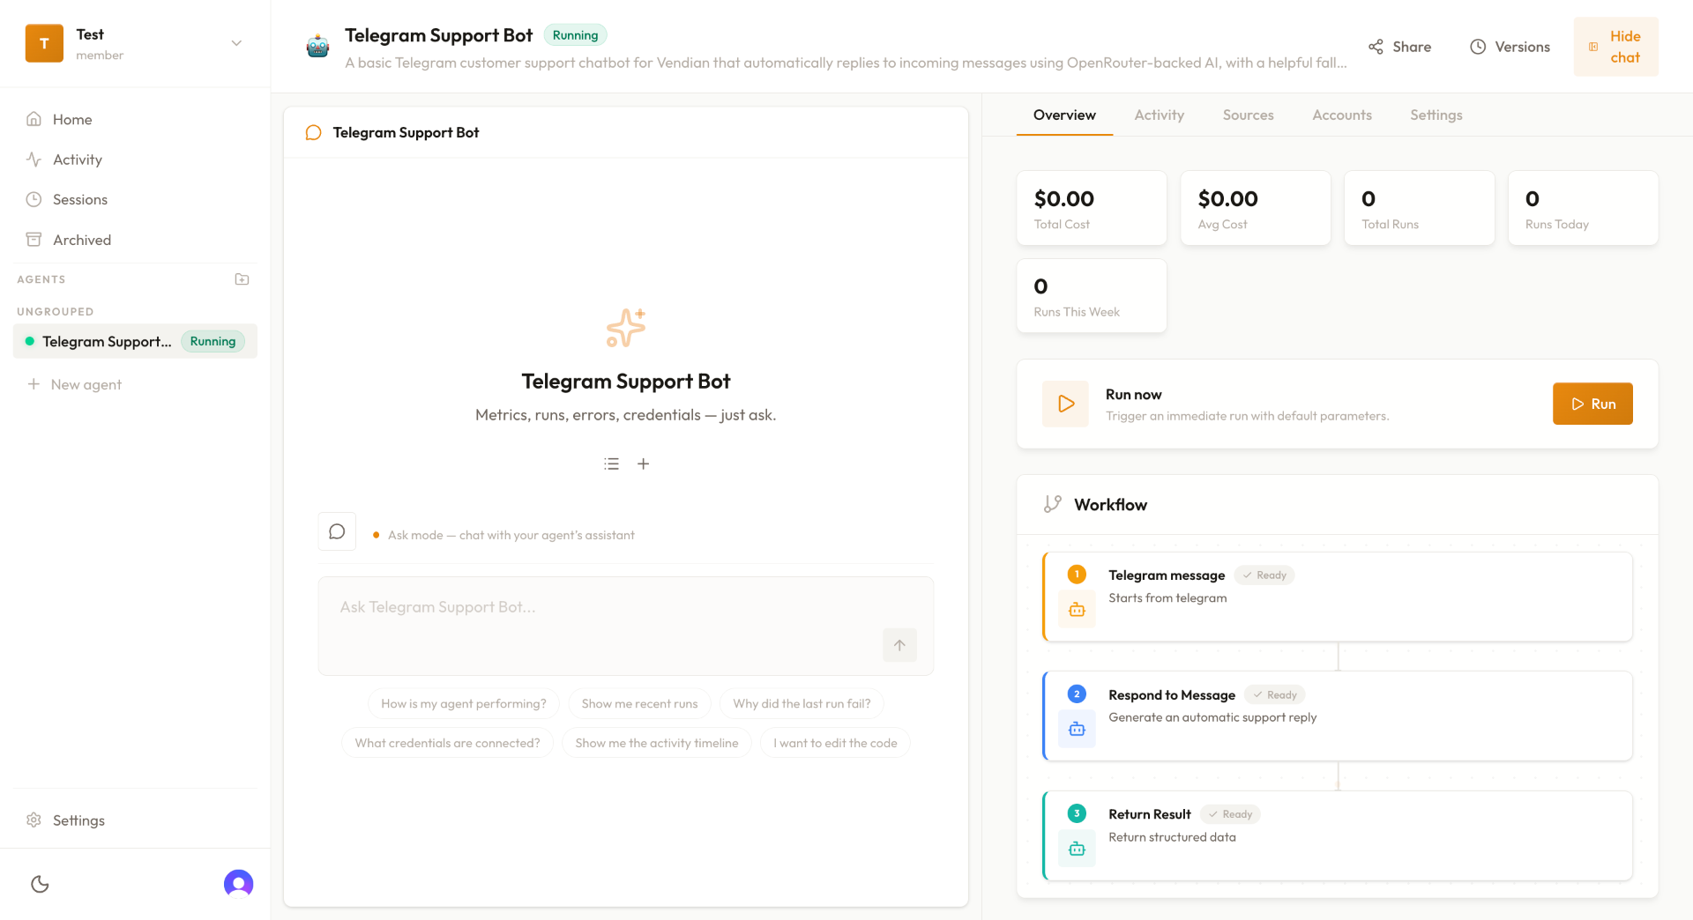The height and width of the screenshot is (920, 1693).
Task: Open the Telegram message workflow step
Action: coord(1337,597)
